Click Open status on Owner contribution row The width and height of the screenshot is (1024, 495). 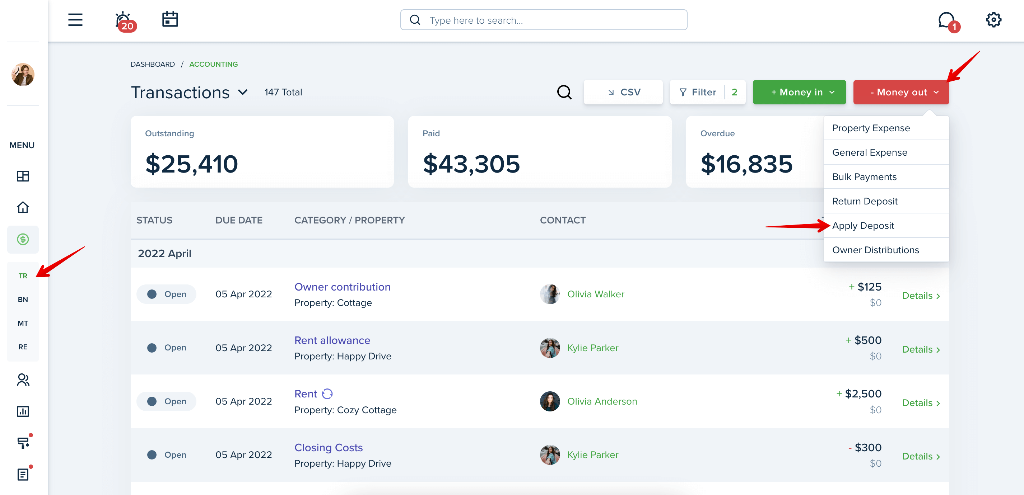pos(166,294)
